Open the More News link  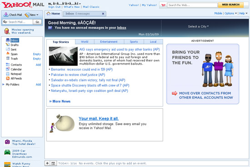[60, 101]
